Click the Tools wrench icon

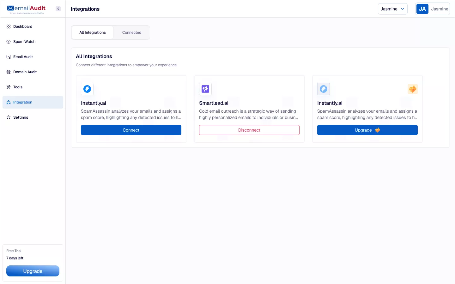pos(9,87)
